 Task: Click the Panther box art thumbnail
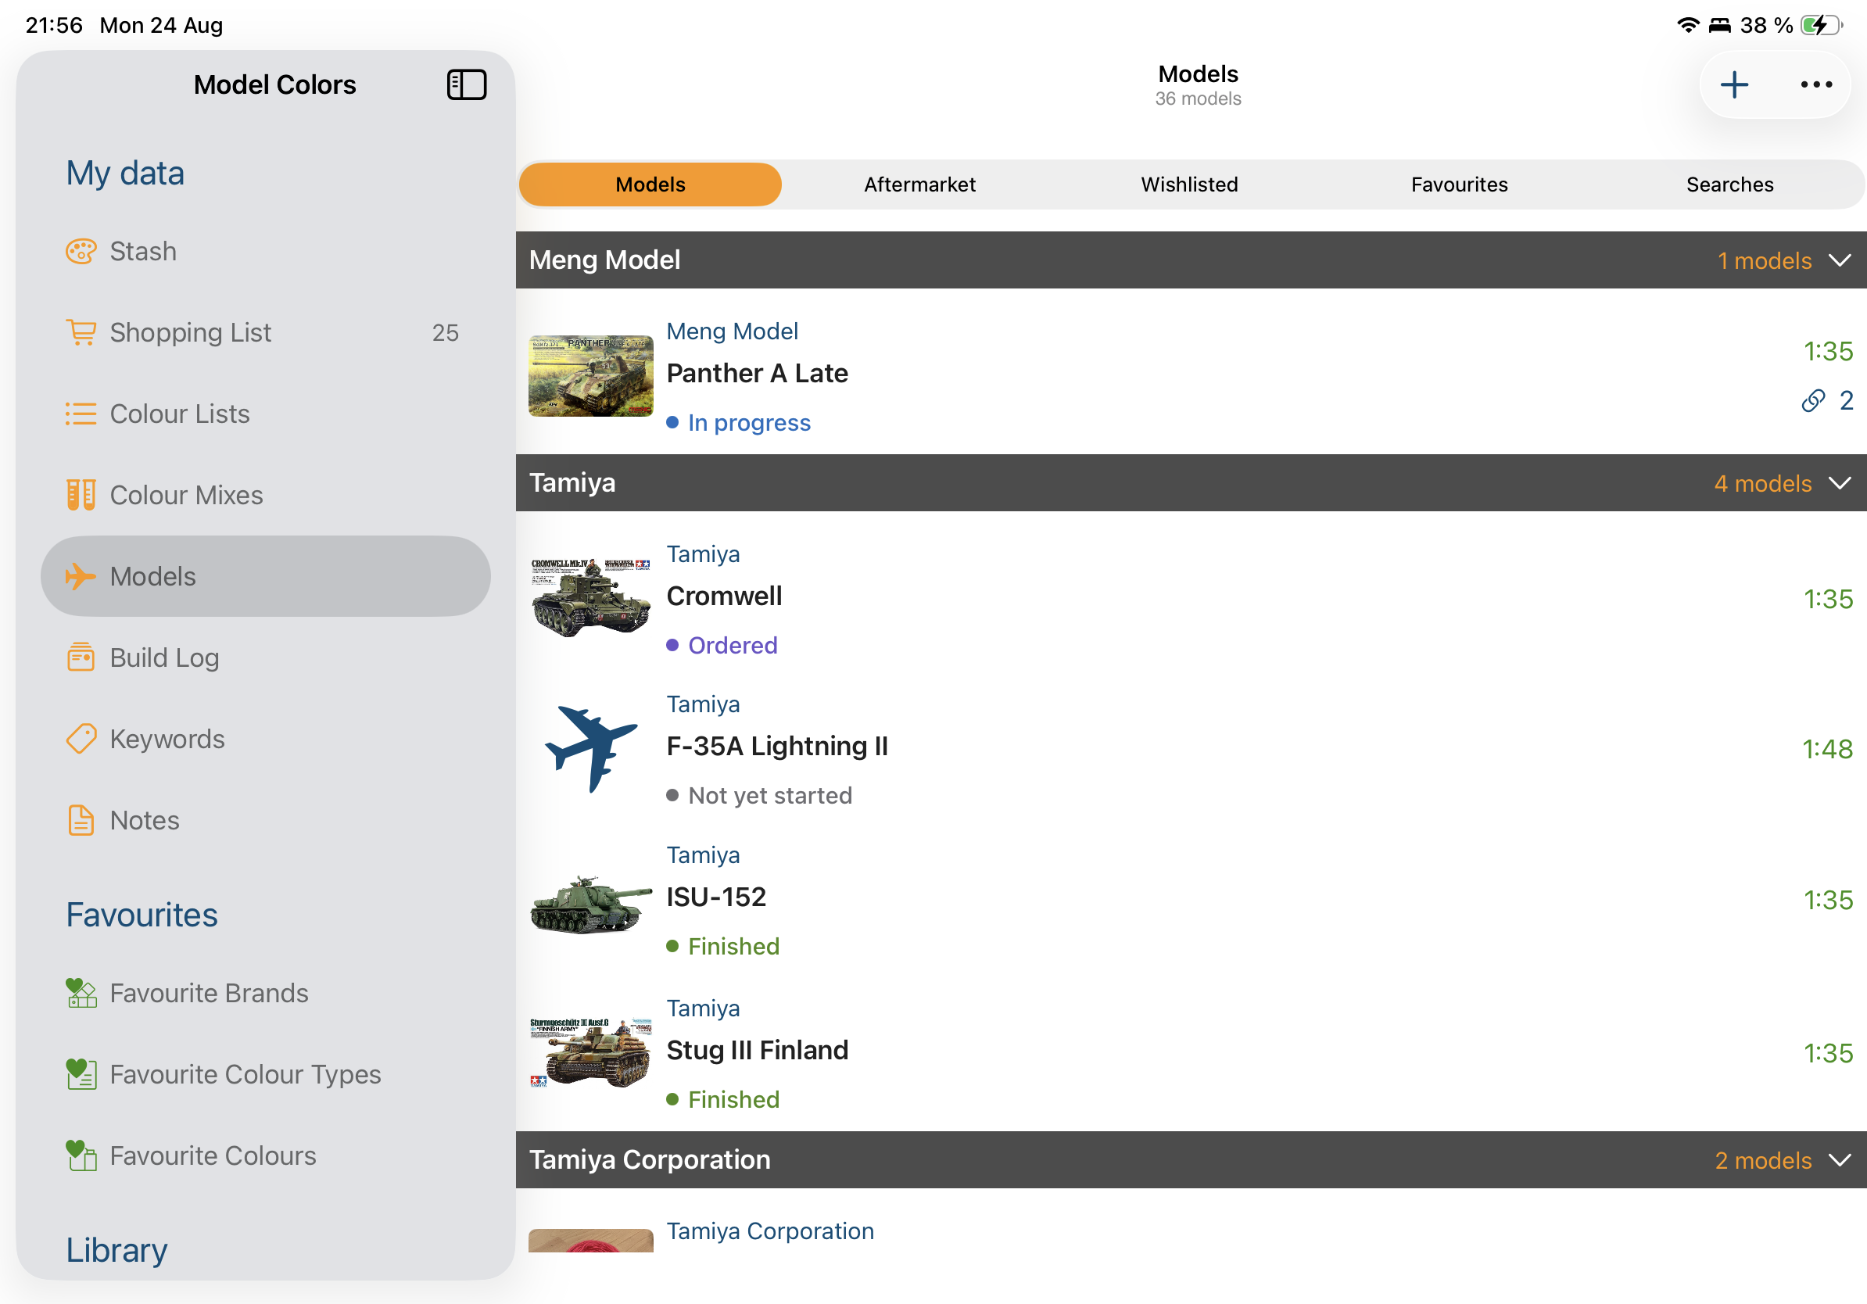pos(591,375)
